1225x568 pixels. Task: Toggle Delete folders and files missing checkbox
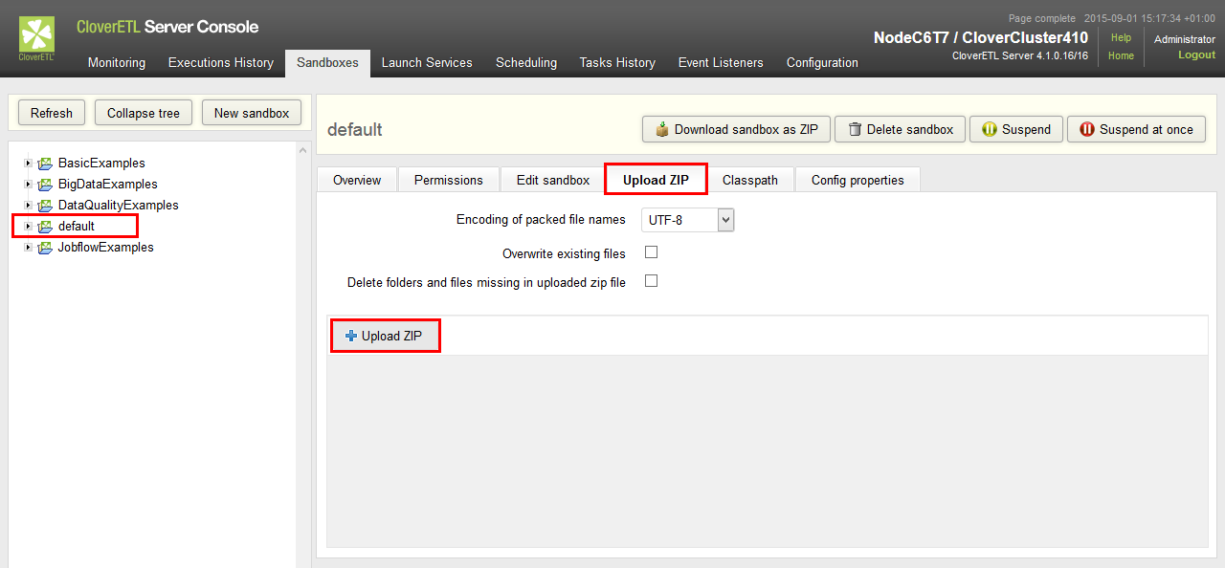tap(652, 281)
